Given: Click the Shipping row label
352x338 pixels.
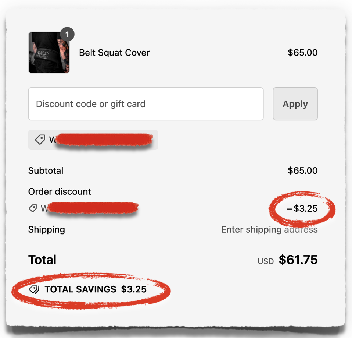Looking at the screenshot, I should 46,229.
